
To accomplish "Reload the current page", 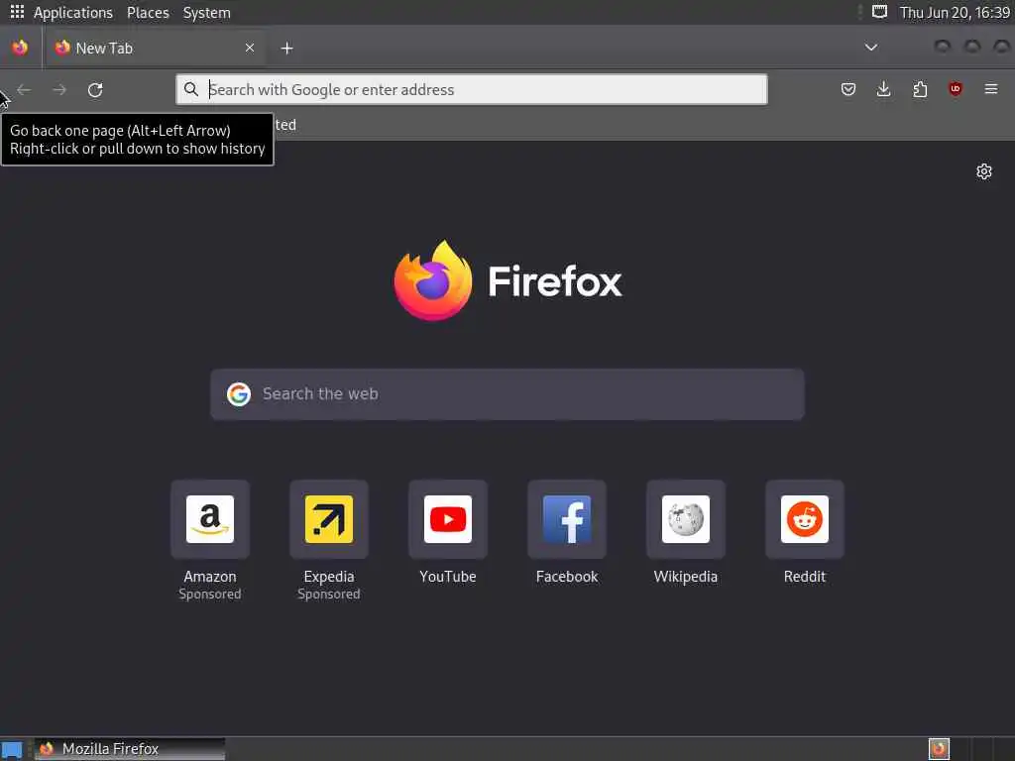I will 95,90.
